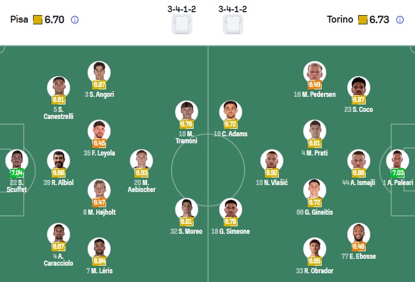The width and height of the screenshot is (415, 282).
Task: Select S. Coco's player photo
Action: (359, 87)
